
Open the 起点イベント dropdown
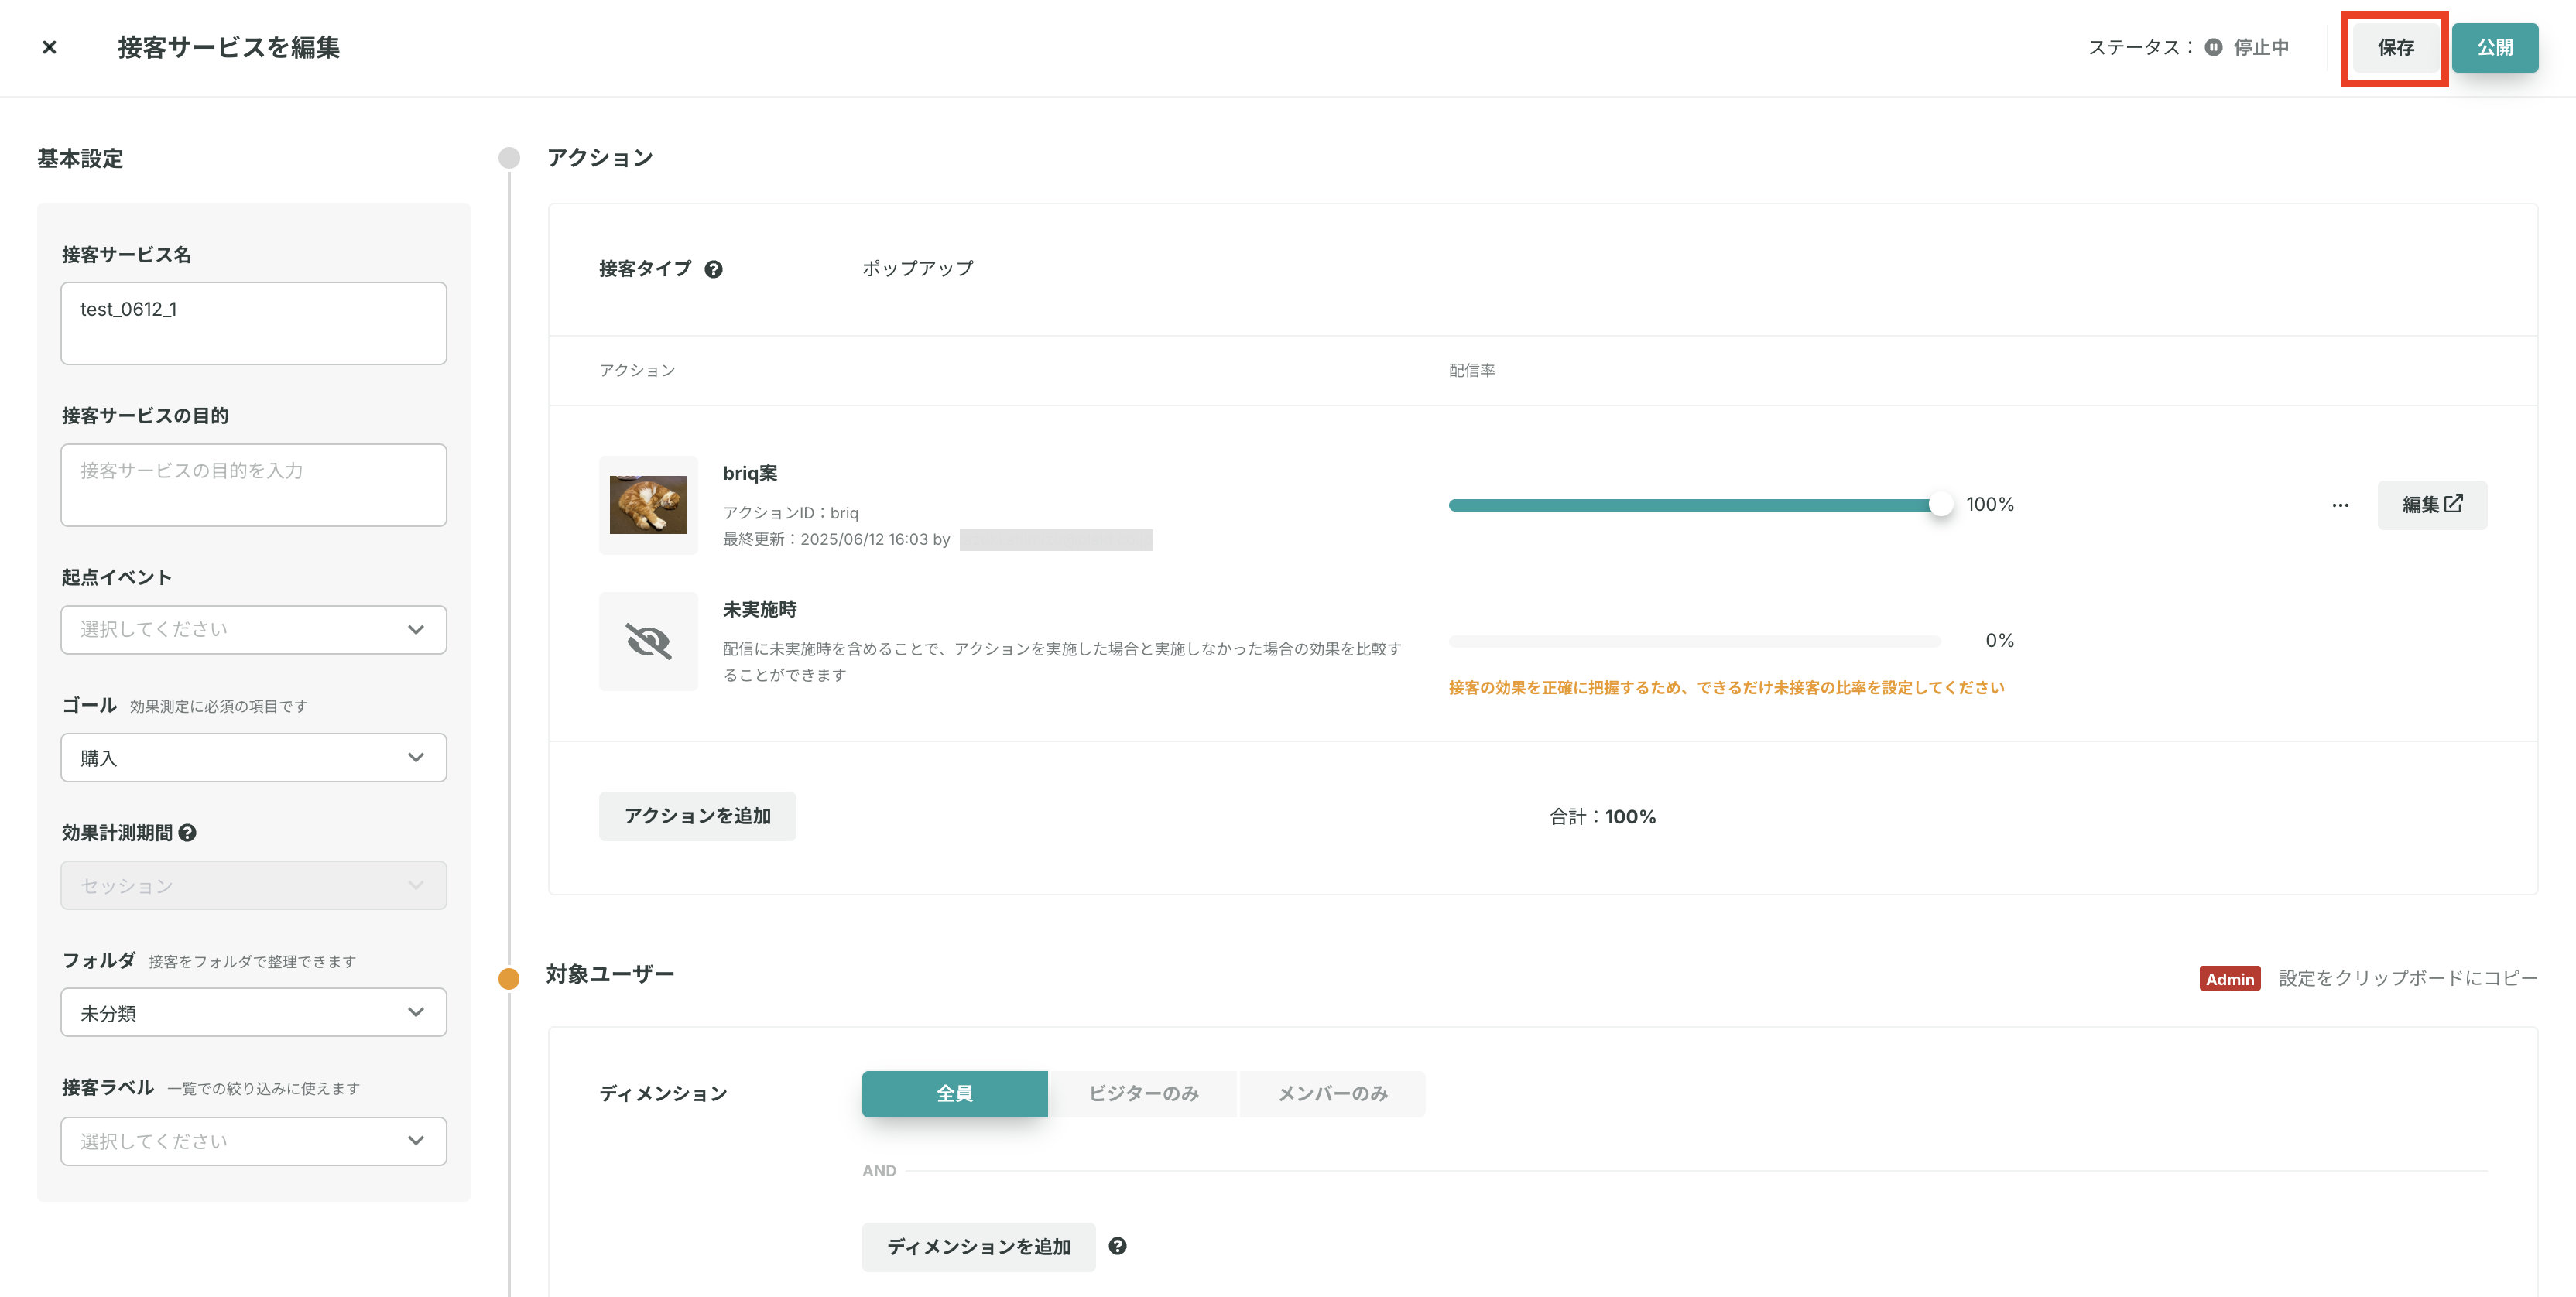[x=253, y=629]
